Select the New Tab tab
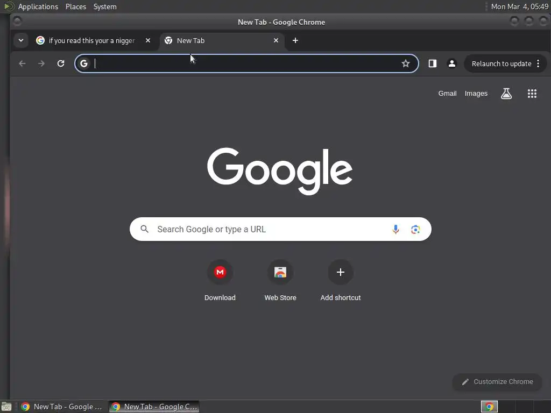Image resolution: width=551 pixels, height=413 pixels. click(222, 40)
